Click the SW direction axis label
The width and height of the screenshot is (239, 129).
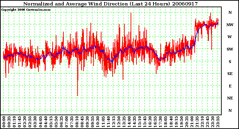[x=230, y=49]
